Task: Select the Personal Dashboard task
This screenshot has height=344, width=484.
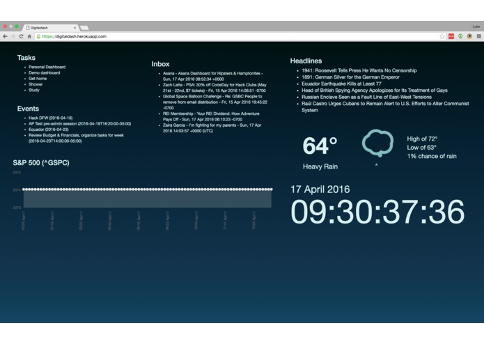Action: coord(47,67)
